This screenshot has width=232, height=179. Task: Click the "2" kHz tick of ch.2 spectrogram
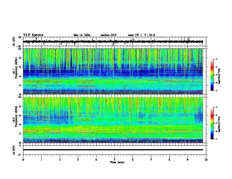[x=21, y=134]
